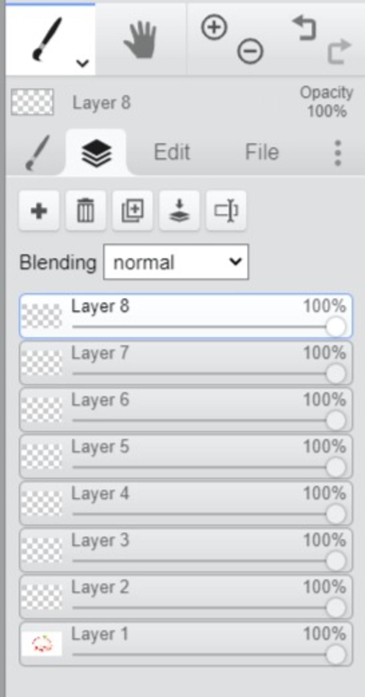Click the Layer 8 opacity slider handle

[x=335, y=327]
